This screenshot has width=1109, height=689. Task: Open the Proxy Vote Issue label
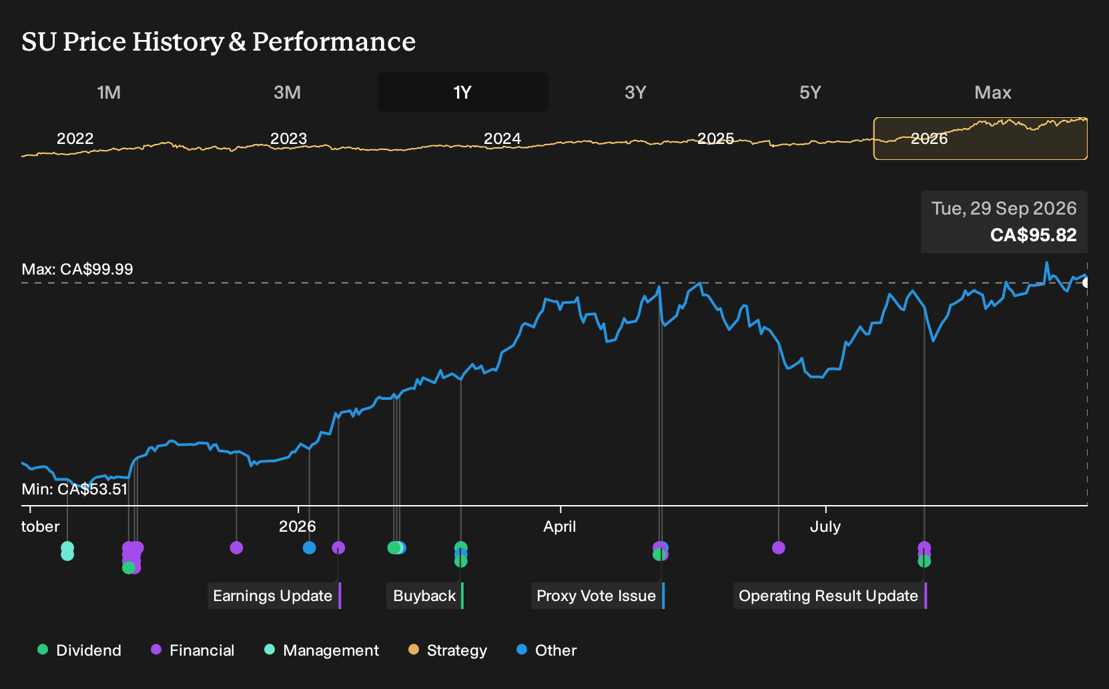coord(598,596)
